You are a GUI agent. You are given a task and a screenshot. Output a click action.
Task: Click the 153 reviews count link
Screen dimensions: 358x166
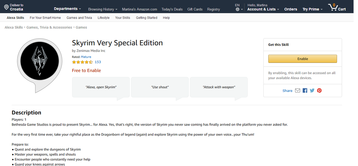(x=98, y=62)
